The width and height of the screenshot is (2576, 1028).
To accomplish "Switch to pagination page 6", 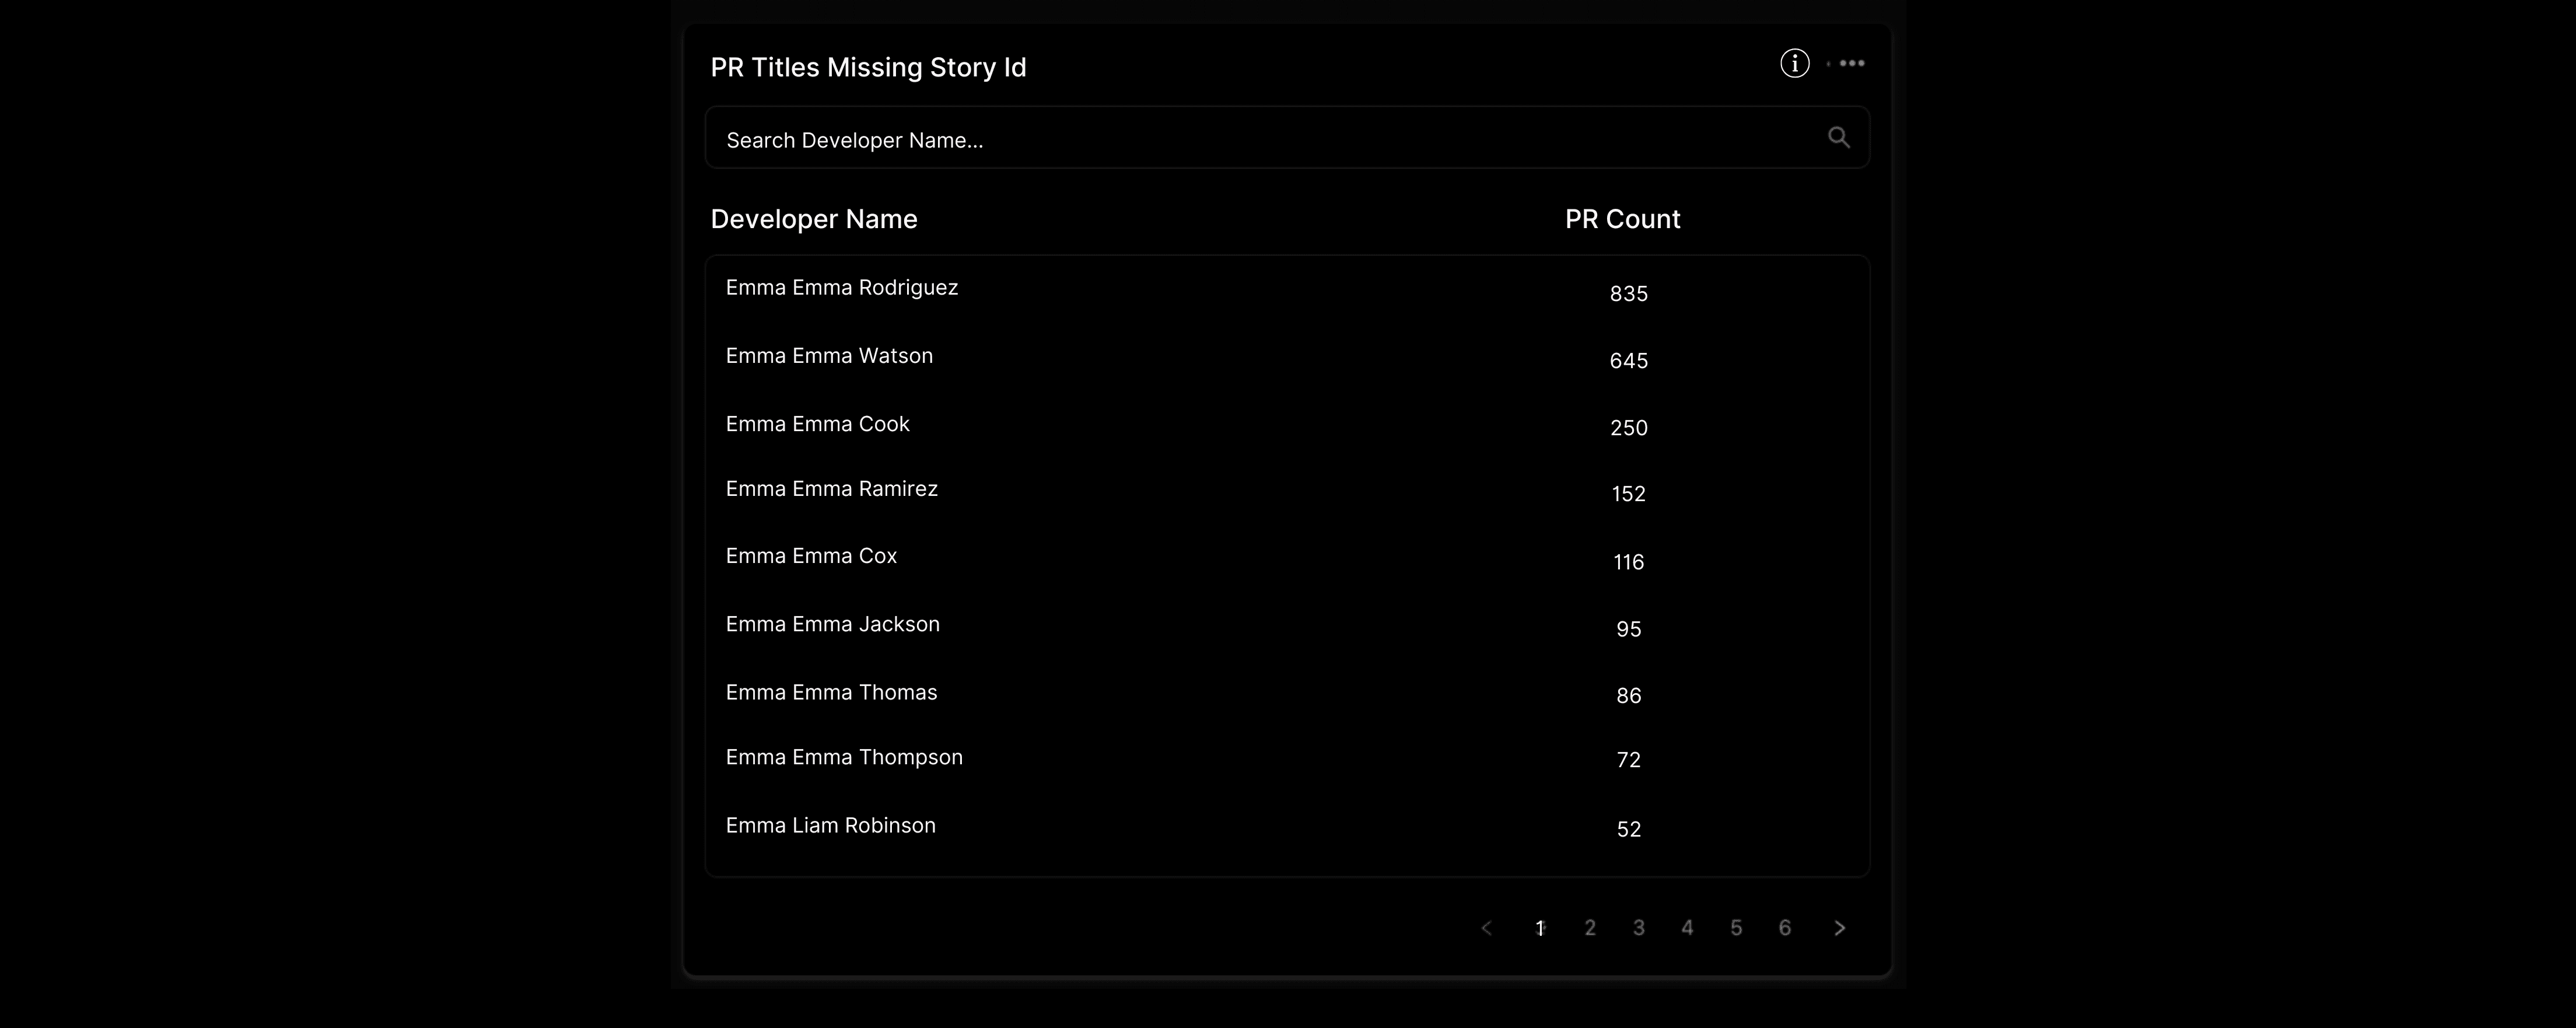I will pyautogui.click(x=1785, y=927).
